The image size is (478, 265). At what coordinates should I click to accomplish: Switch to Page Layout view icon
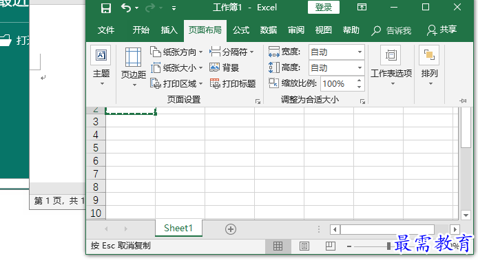tap(304, 246)
